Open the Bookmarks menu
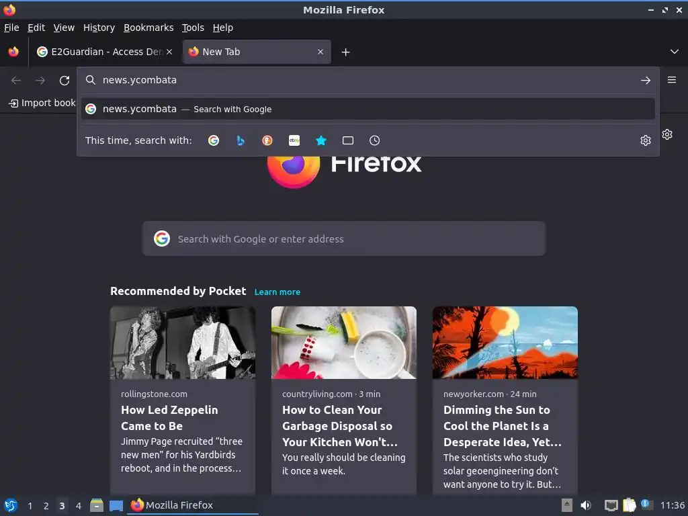Screen dimensions: 688x516 click(x=148, y=28)
